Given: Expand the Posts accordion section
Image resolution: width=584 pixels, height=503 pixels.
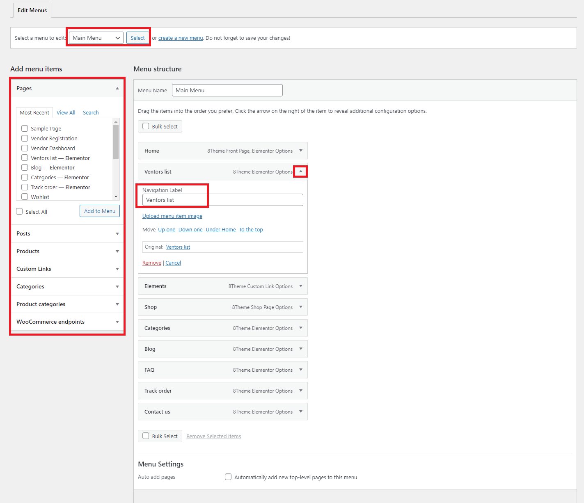Looking at the screenshot, I should coord(117,234).
